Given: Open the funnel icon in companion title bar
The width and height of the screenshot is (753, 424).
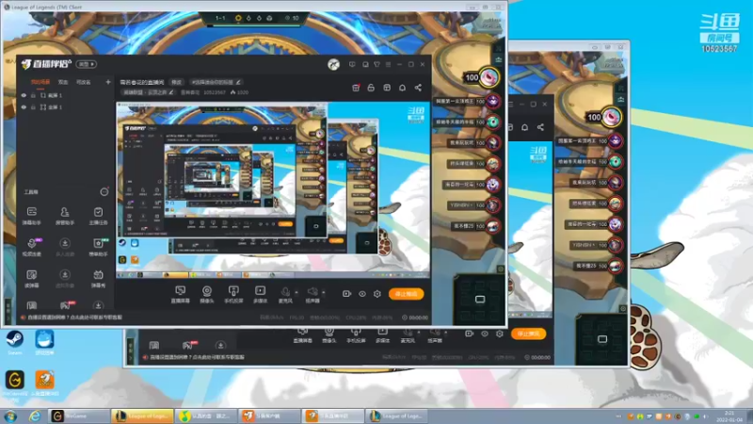Looking at the screenshot, I should 376,64.
